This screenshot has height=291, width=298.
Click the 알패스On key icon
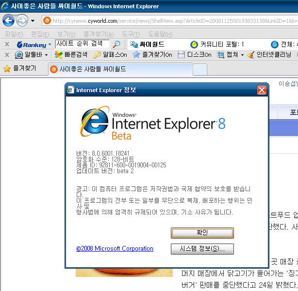pos(97,55)
